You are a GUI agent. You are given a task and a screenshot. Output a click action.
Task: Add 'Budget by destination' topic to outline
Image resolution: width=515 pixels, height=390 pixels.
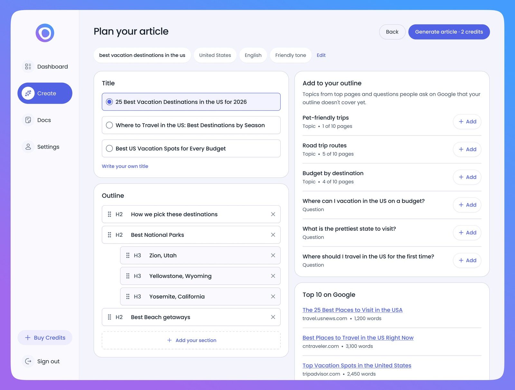[x=467, y=177]
